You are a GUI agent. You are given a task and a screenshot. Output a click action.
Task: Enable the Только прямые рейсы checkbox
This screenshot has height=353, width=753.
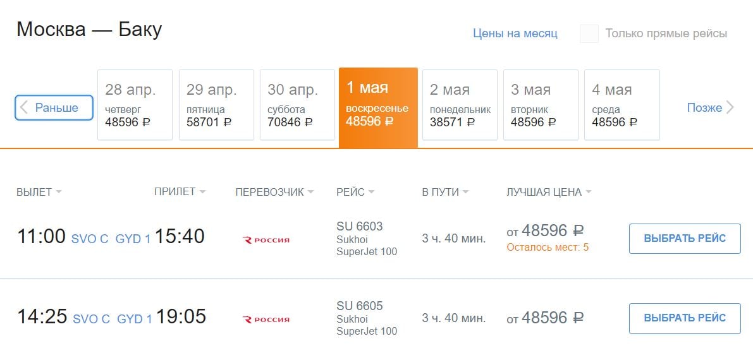point(589,33)
